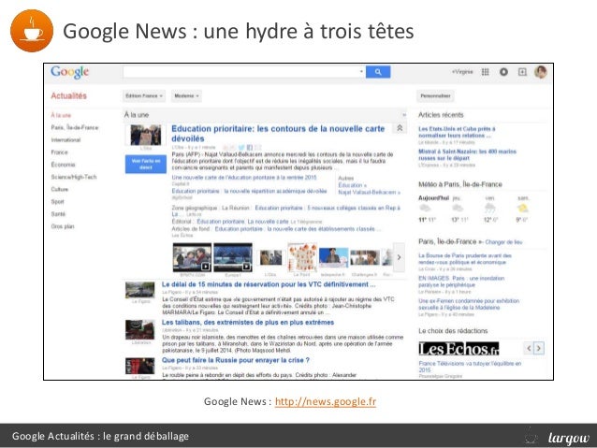Open 'Une nouvelle carte de l'éducation prioritaire' link
597x448 pixels.
click(x=244, y=178)
